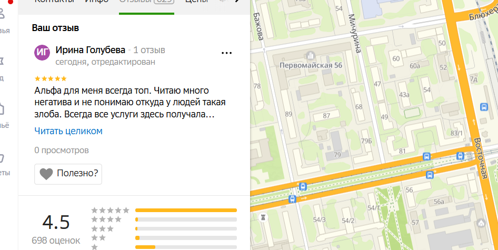Click the row of three gray stars

pyautogui.click(x=102, y=228)
